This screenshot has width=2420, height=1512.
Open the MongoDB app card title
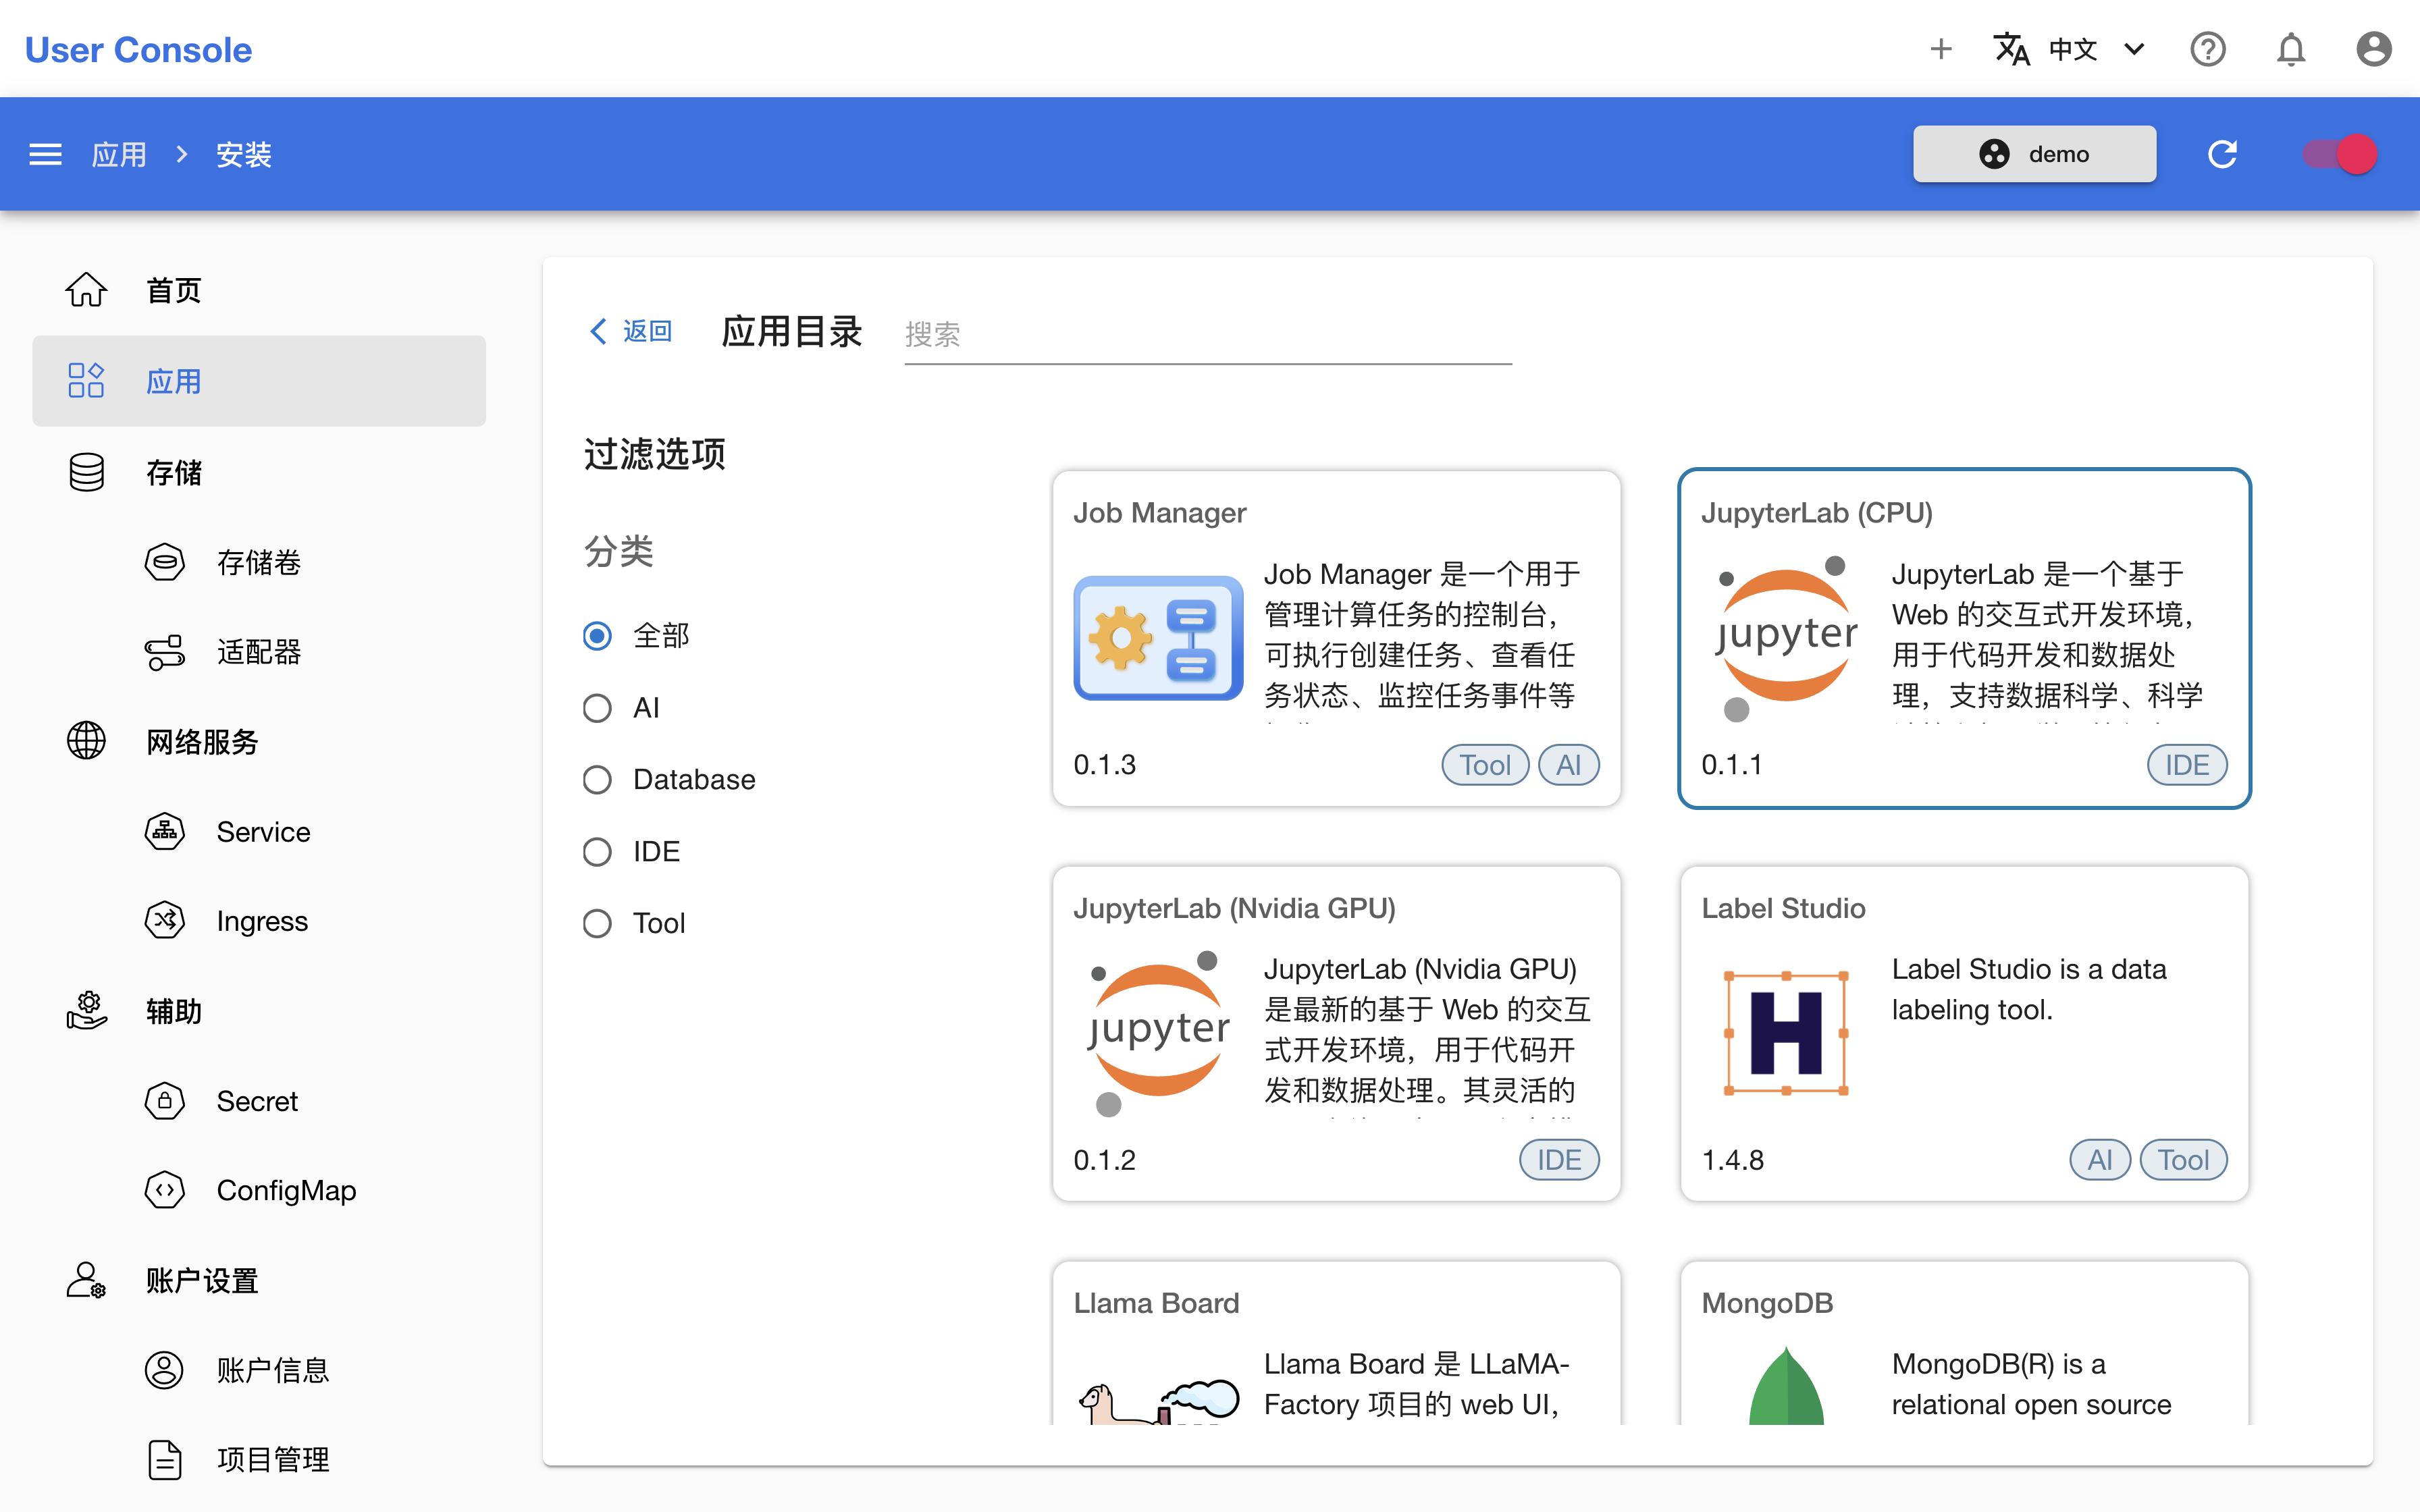[1767, 1303]
